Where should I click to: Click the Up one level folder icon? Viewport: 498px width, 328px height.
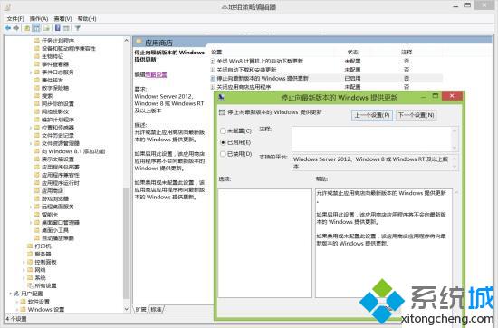[27, 28]
